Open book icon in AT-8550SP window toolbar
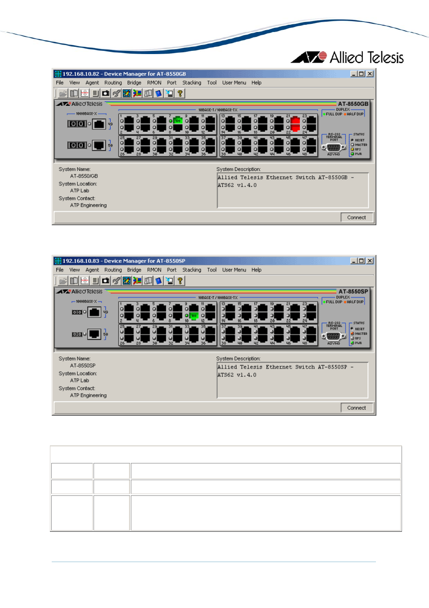Viewport: 429px width, 608px height. click(x=74, y=281)
